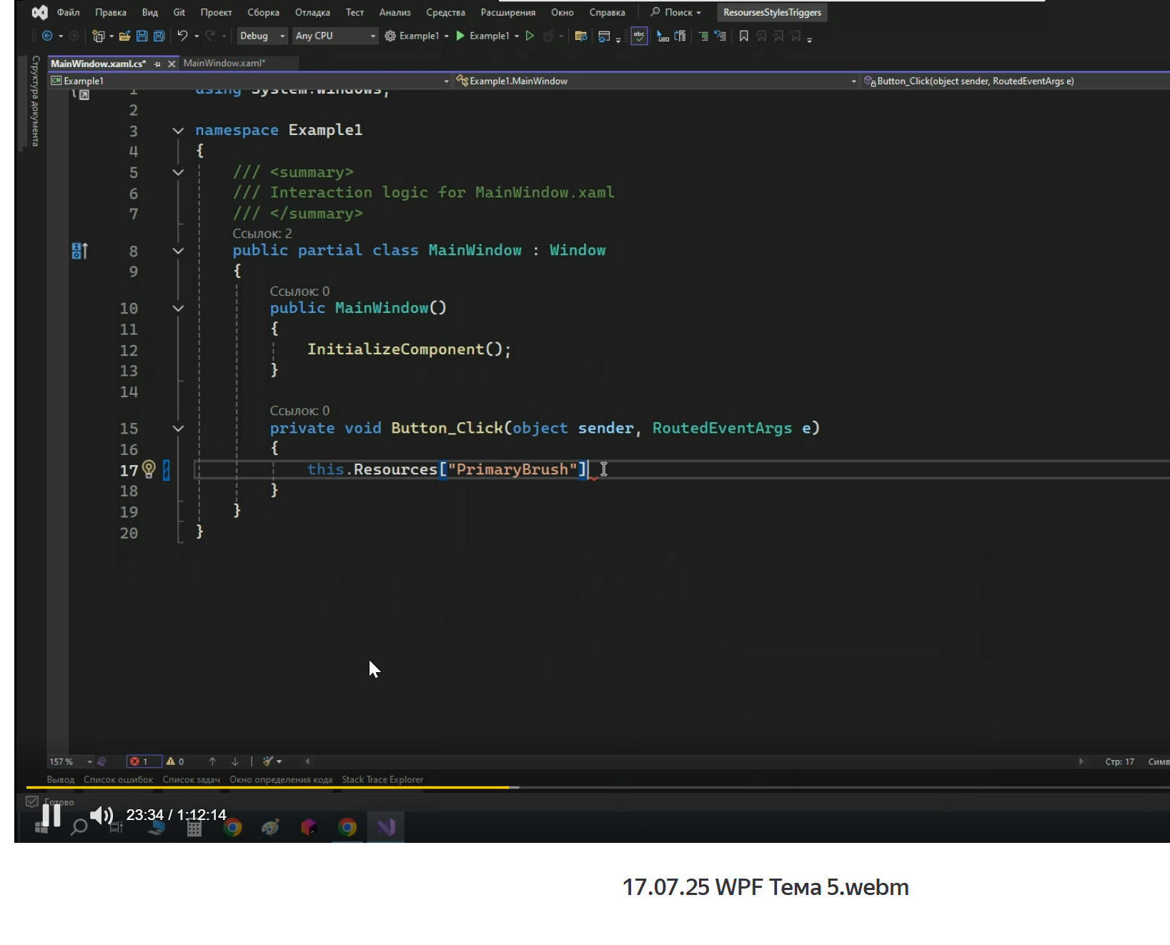This screenshot has height=945, width=1170.
Task: Click the open file folder icon
Action: pyautogui.click(x=124, y=36)
